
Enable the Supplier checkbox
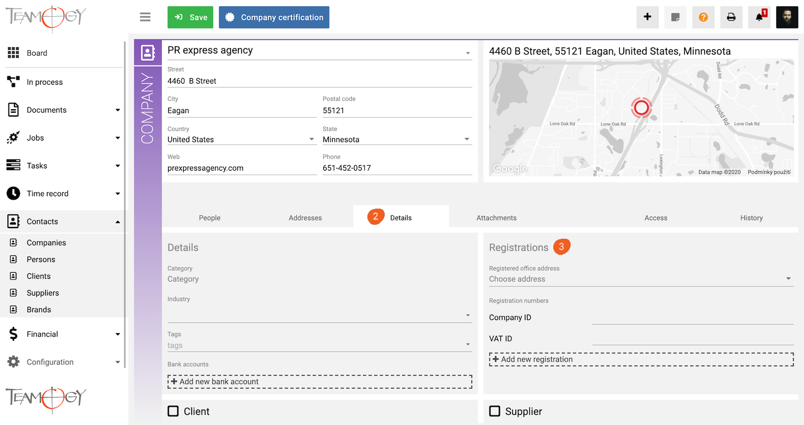[495, 411]
